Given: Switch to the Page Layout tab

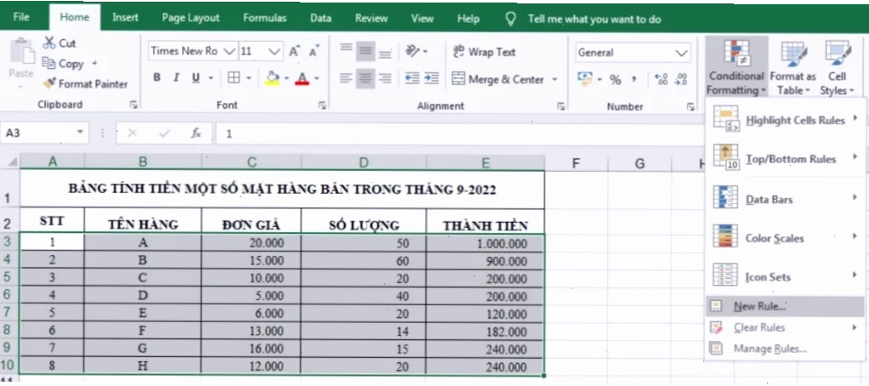Looking at the screenshot, I should 190,18.
